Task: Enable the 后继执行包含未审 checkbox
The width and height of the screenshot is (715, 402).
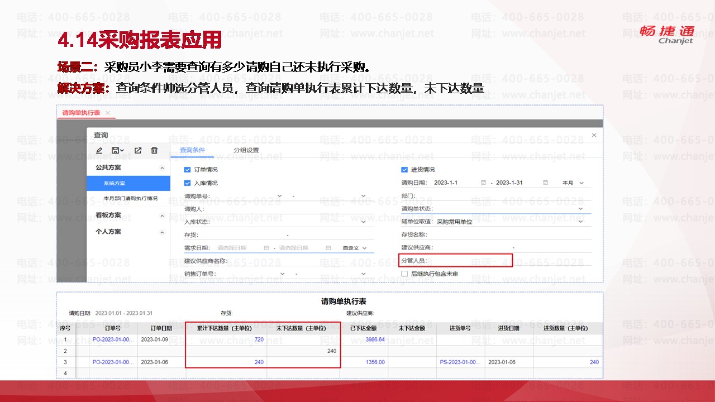Action: pyautogui.click(x=404, y=274)
